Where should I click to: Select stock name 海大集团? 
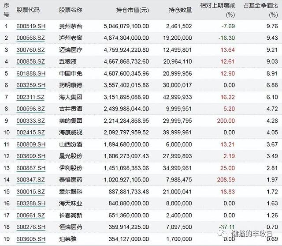click(x=70, y=97)
